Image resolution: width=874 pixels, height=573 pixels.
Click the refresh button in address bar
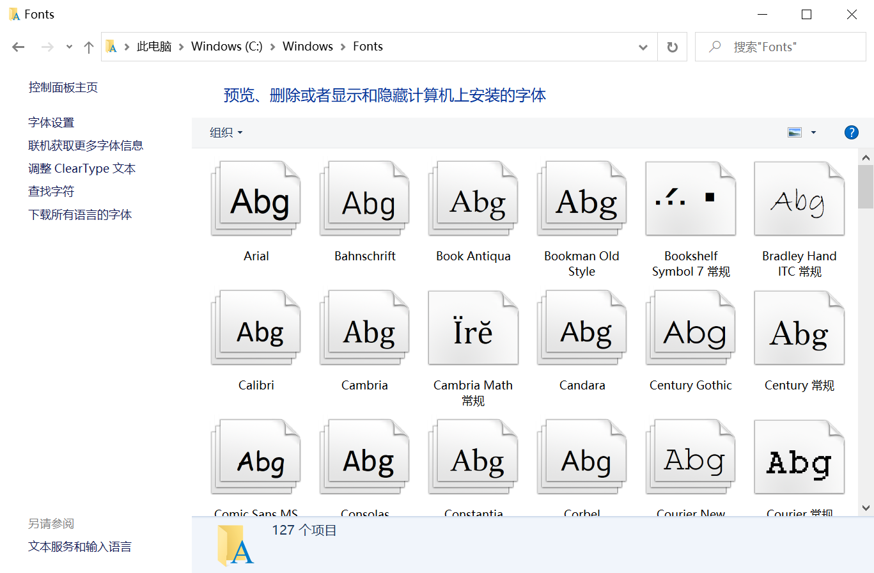pos(672,47)
